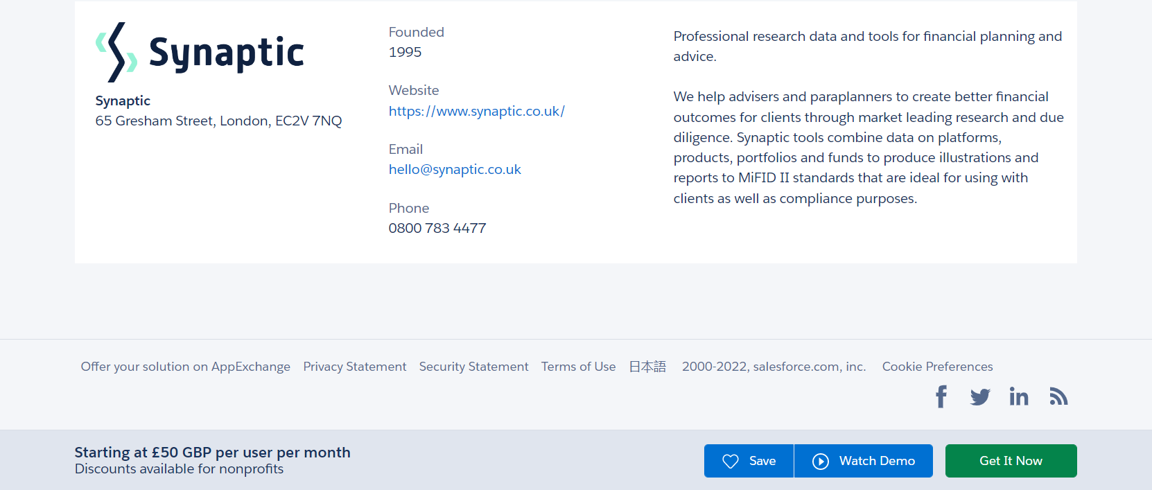
Task: Open the synaptic.co.uk website link
Action: [477, 111]
